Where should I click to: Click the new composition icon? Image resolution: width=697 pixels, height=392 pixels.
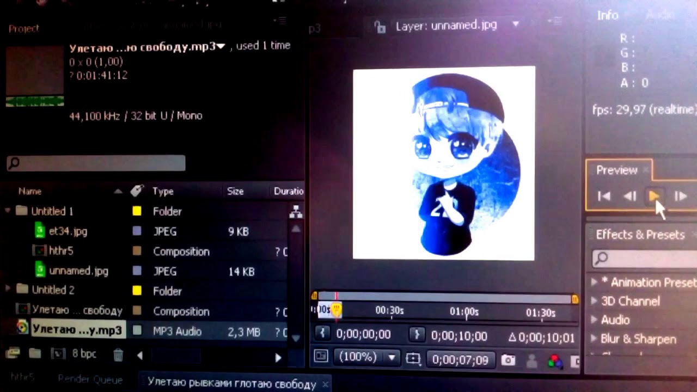(x=58, y=354)
